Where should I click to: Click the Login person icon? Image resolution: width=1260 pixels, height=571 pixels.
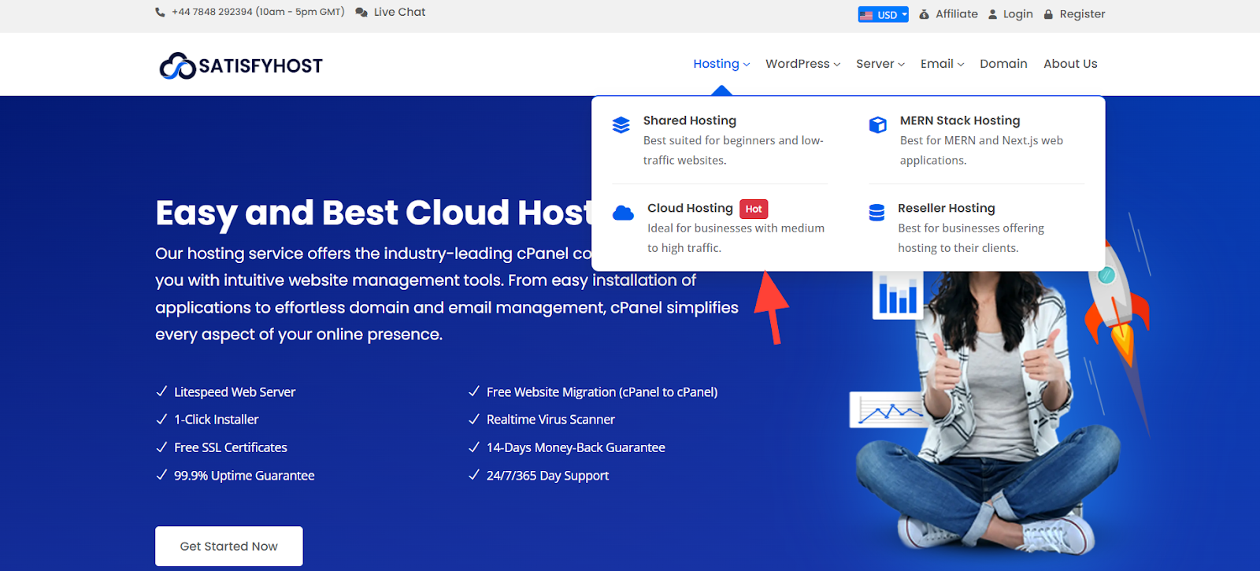(993, 14)
